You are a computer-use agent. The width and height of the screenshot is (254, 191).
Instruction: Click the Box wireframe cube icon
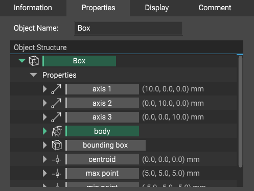(x=34, y=61)
